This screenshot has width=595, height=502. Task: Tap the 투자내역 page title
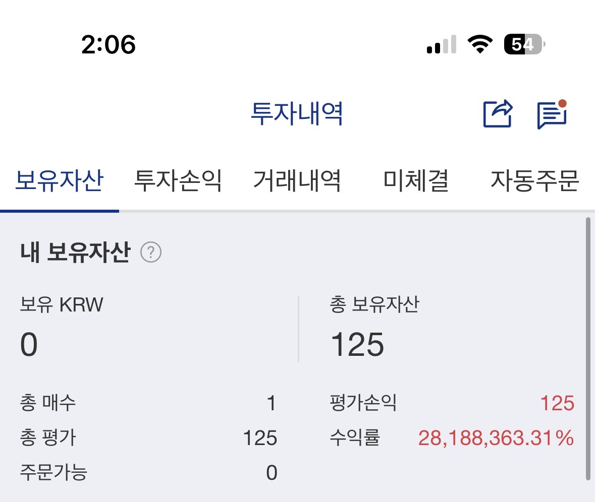pos(297,114)
